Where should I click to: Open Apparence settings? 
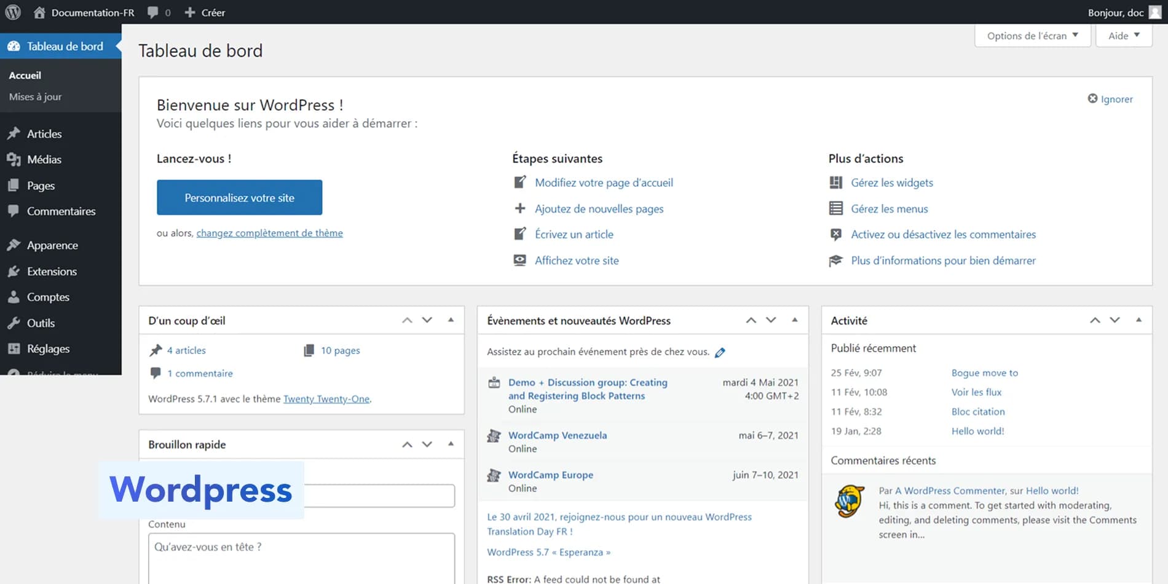(52, 245)
